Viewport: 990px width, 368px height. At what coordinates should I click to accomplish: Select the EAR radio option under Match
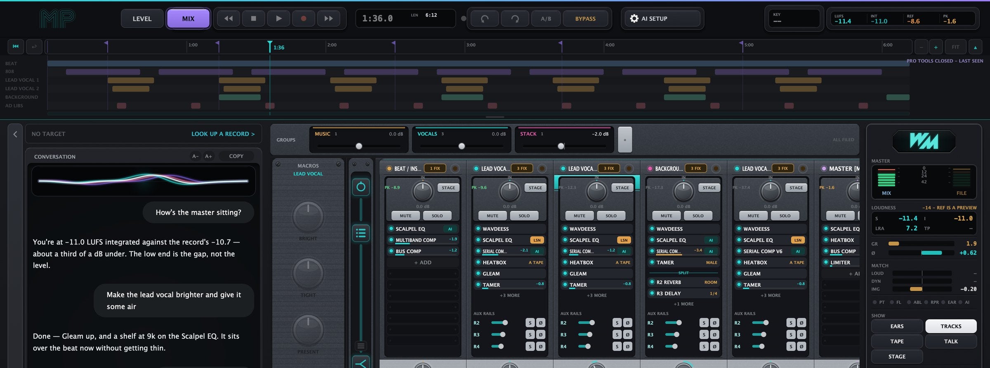click(943, 302)
